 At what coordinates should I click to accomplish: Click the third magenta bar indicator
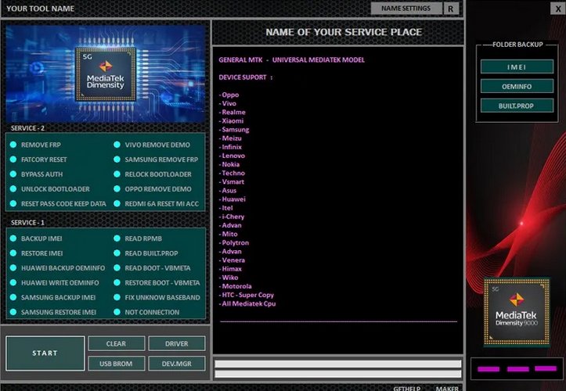pos(546,368)
